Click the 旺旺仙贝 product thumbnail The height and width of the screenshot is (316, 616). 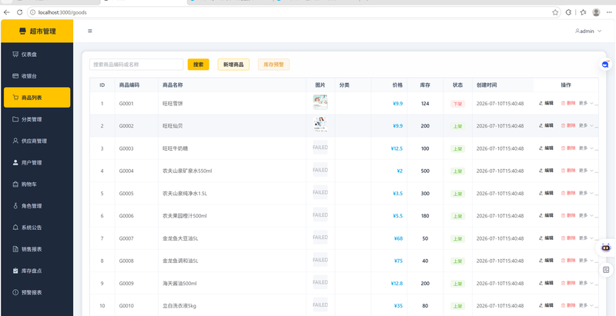[320, 125]
